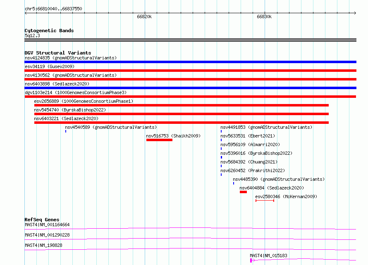Click the Cytogenetic Bands track title
The width and height of the screenshot is (368, 265).
coord(49,31)
